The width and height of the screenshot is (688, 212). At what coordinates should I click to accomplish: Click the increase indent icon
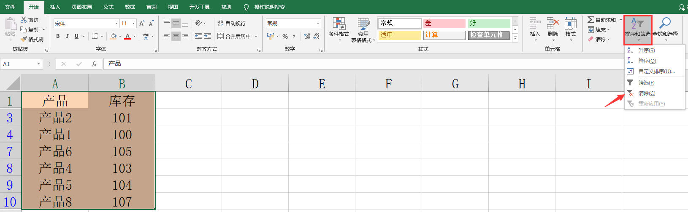(x=207, y=36)
